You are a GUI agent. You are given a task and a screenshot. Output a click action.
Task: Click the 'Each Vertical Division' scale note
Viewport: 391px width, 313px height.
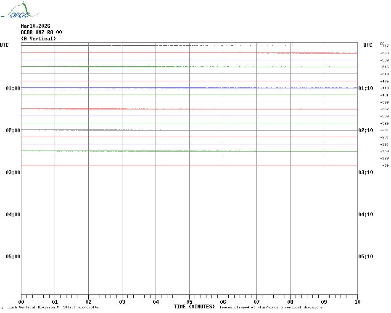point(53,308)
